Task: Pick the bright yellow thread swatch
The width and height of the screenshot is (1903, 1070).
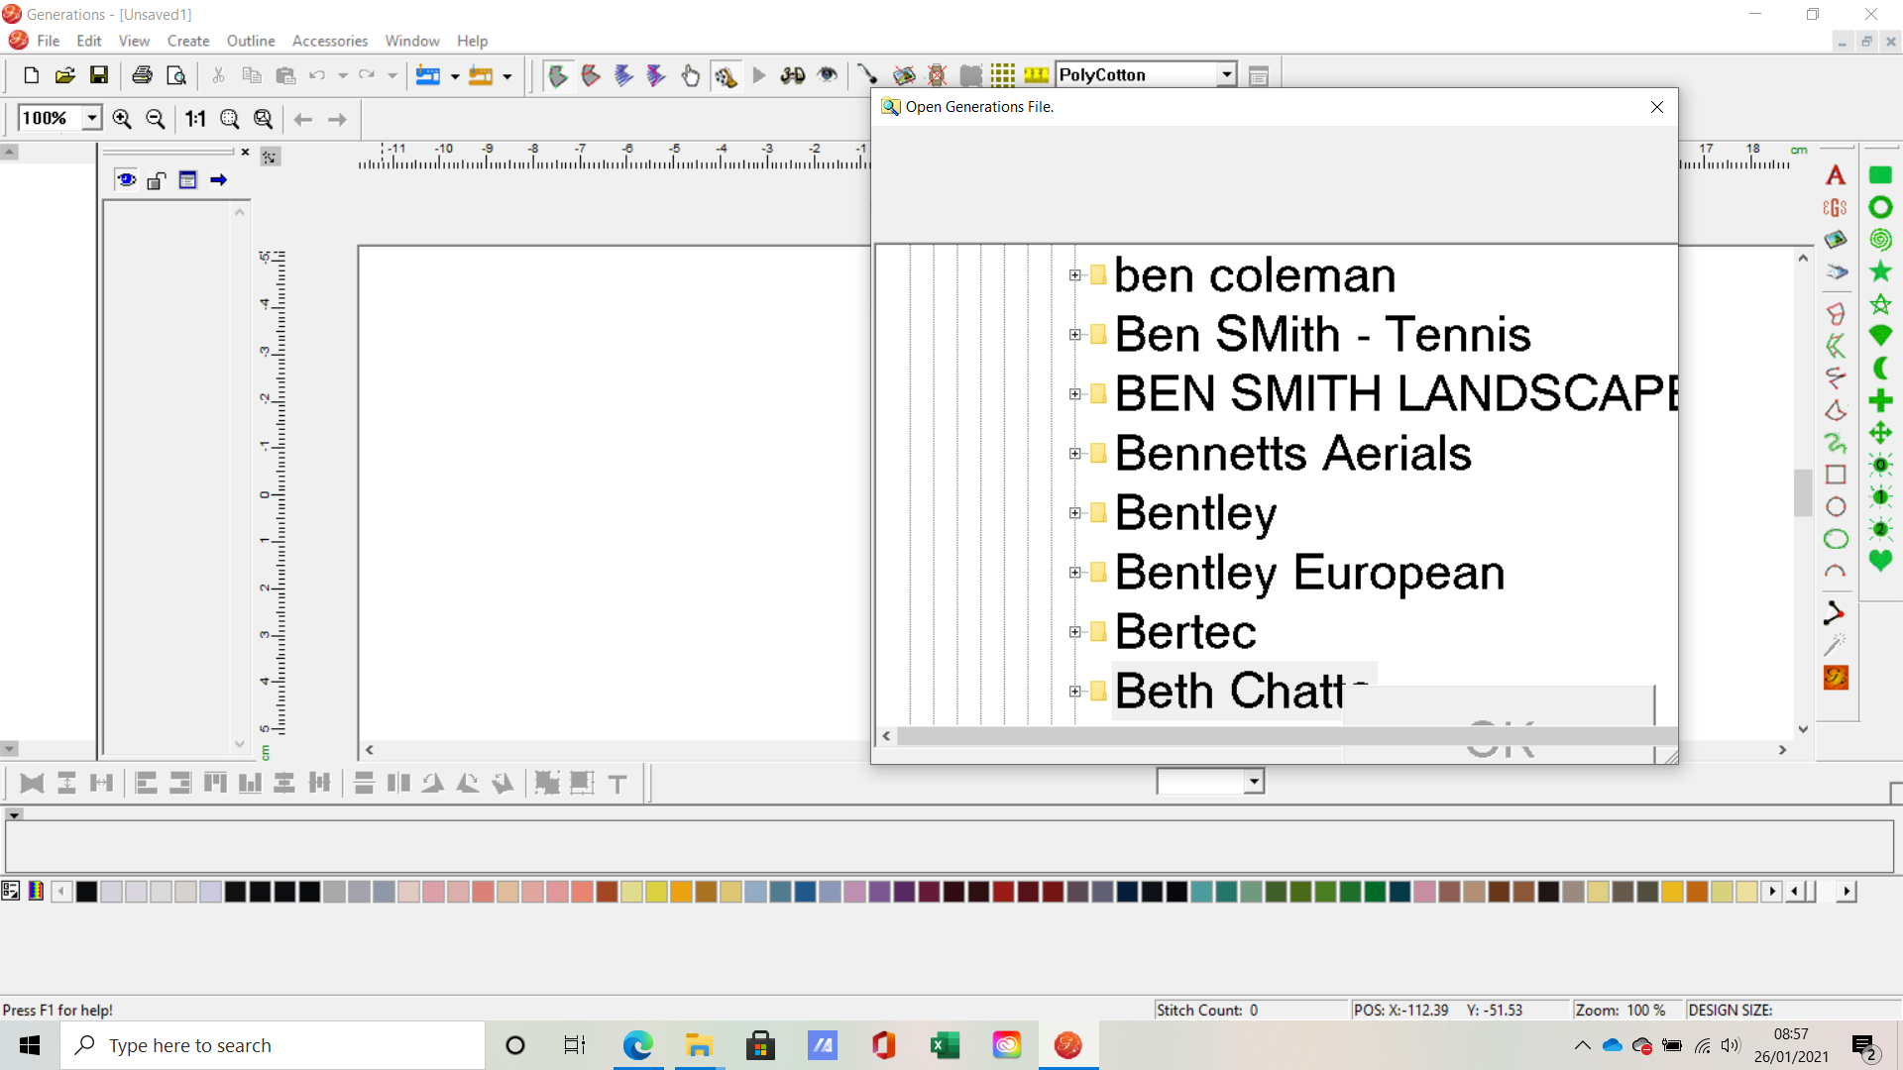Action: [x=656, y=892]
